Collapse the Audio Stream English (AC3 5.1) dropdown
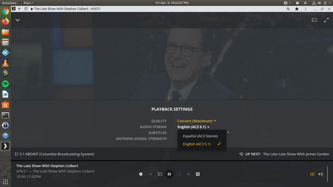Viewport: 333px width, 187px height. (x=193, y=127)
